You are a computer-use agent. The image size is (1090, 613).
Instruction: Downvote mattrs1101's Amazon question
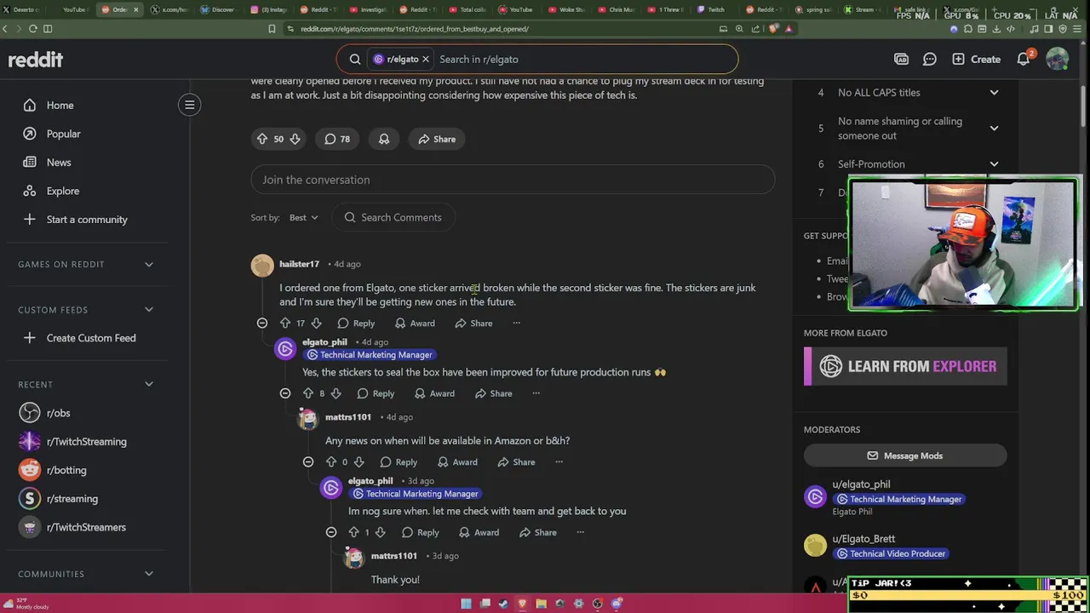tap(359, 462)
